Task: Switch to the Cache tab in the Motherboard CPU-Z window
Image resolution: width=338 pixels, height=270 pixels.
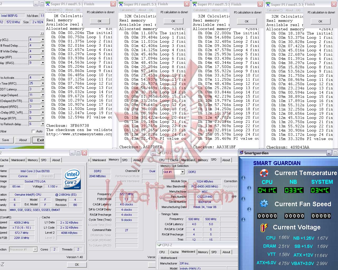Action: point(175,252)
